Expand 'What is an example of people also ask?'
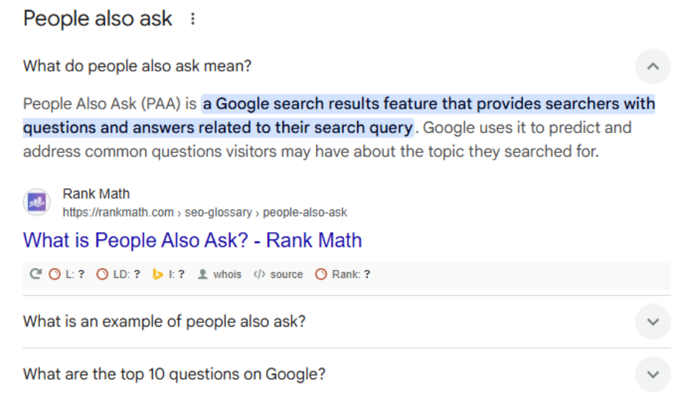The height and width of the screenshot is (393, 676). (x=652, y=322)
